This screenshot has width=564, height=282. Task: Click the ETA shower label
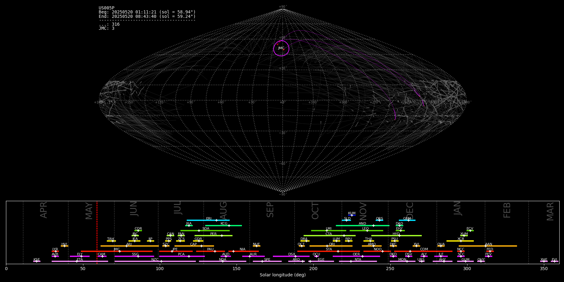click(80, 260)
